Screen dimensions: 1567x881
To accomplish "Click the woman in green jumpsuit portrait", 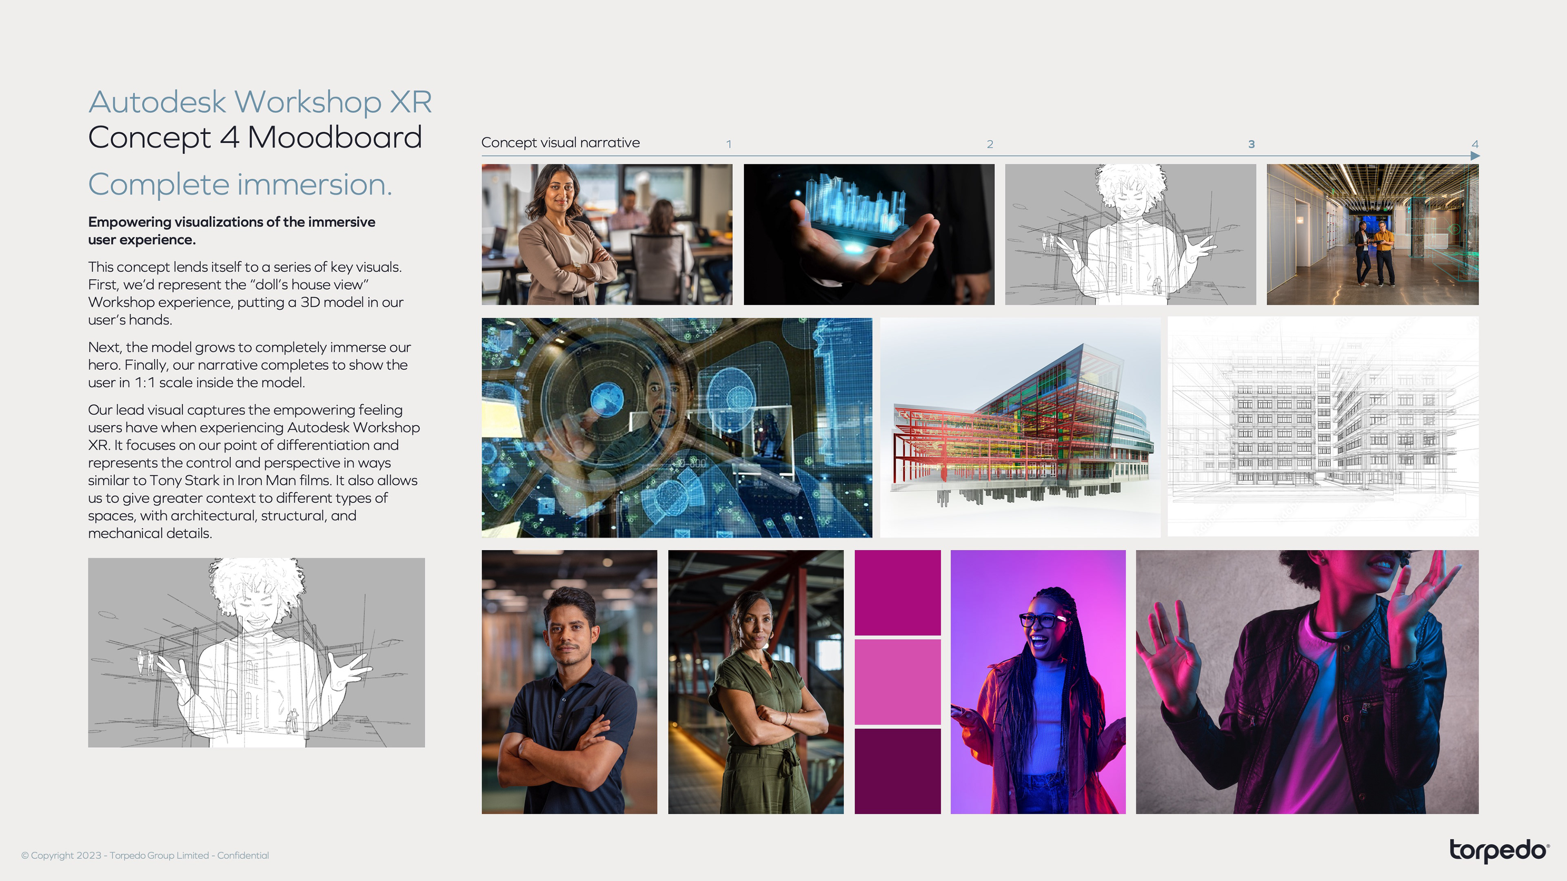I will 755,682.
